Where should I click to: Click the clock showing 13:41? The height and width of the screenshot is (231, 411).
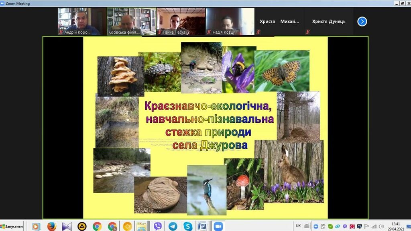pyautogui.click(x=396, y=226)
